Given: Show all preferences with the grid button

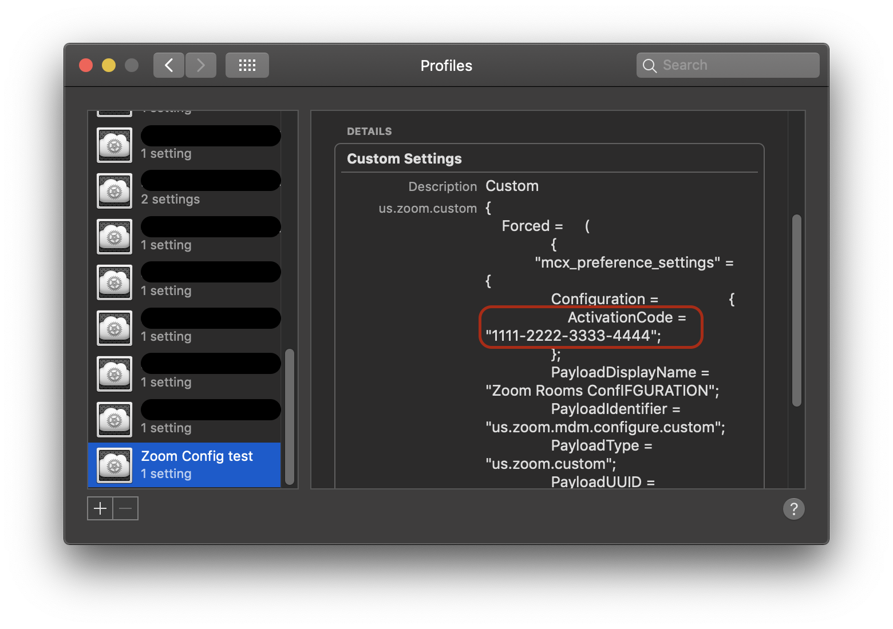Looking at the screenshot, I should (x=247, y=65).
